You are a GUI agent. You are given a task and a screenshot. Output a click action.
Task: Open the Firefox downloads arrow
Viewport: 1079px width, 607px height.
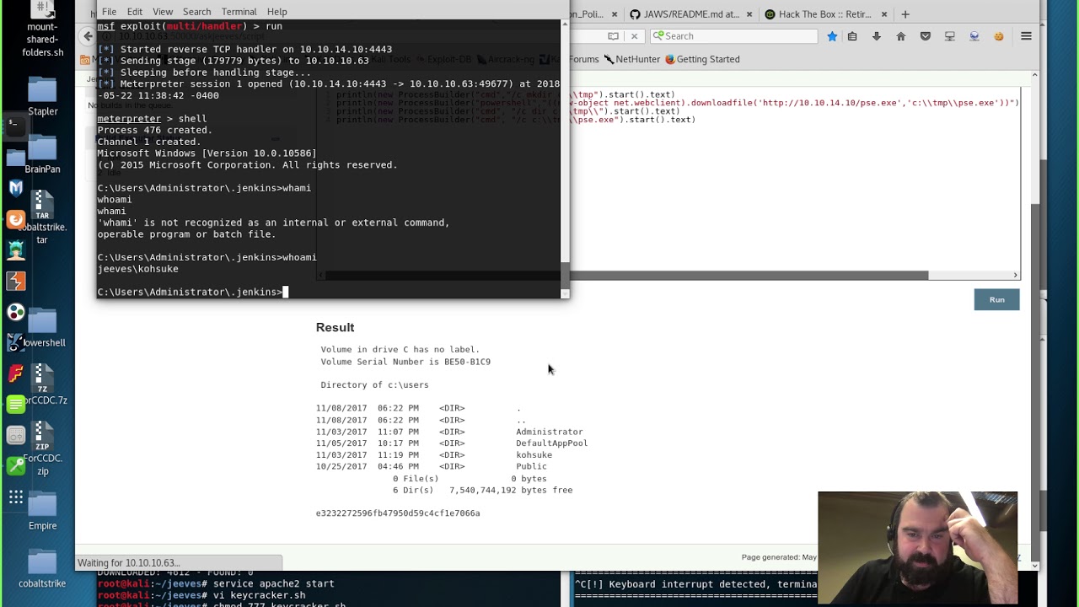tap(877, 36)
